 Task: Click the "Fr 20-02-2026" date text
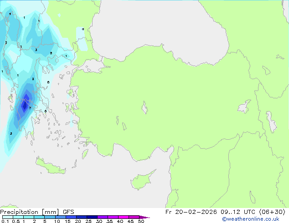pos(191,212)
